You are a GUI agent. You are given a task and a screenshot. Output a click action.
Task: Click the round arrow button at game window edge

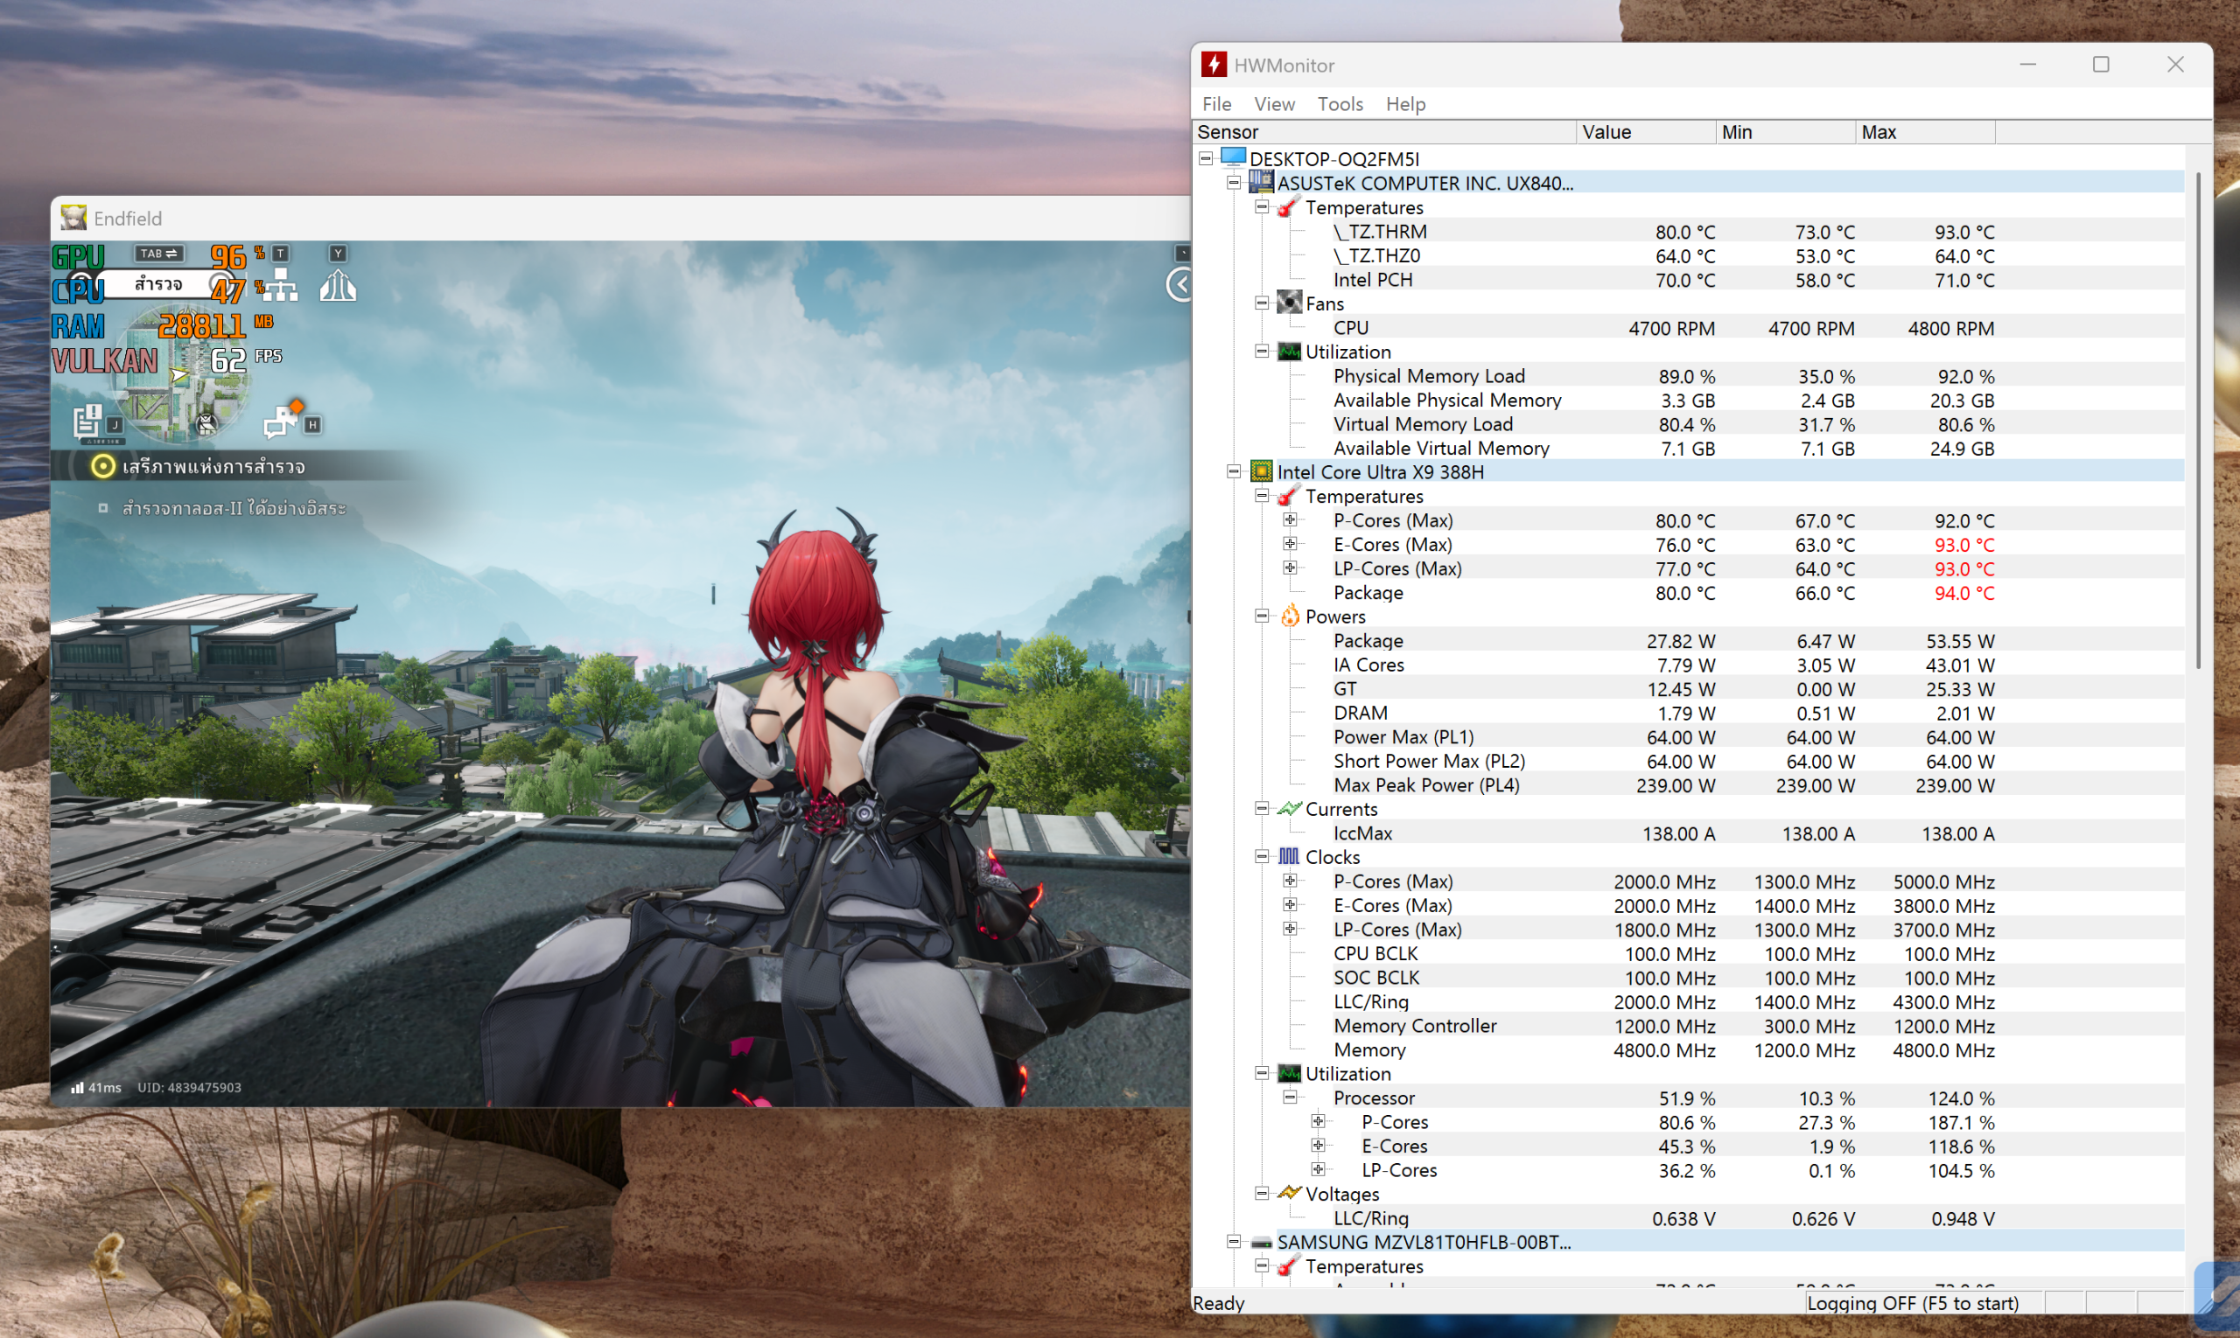[1179, 285]
